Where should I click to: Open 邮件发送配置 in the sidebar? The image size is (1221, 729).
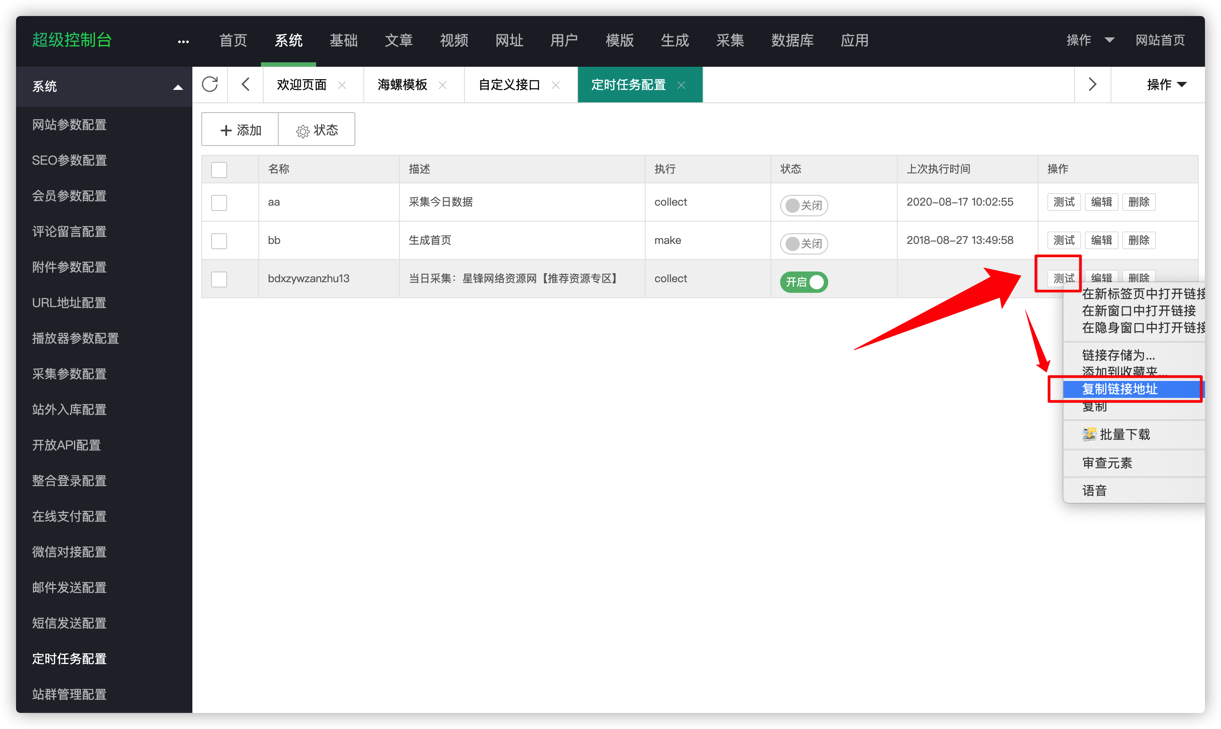pos(69,587)
